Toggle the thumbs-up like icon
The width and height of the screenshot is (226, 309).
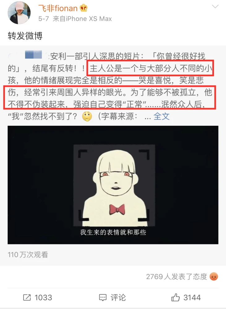[175, 297]
